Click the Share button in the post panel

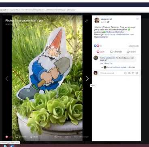(x=131, y=52)
